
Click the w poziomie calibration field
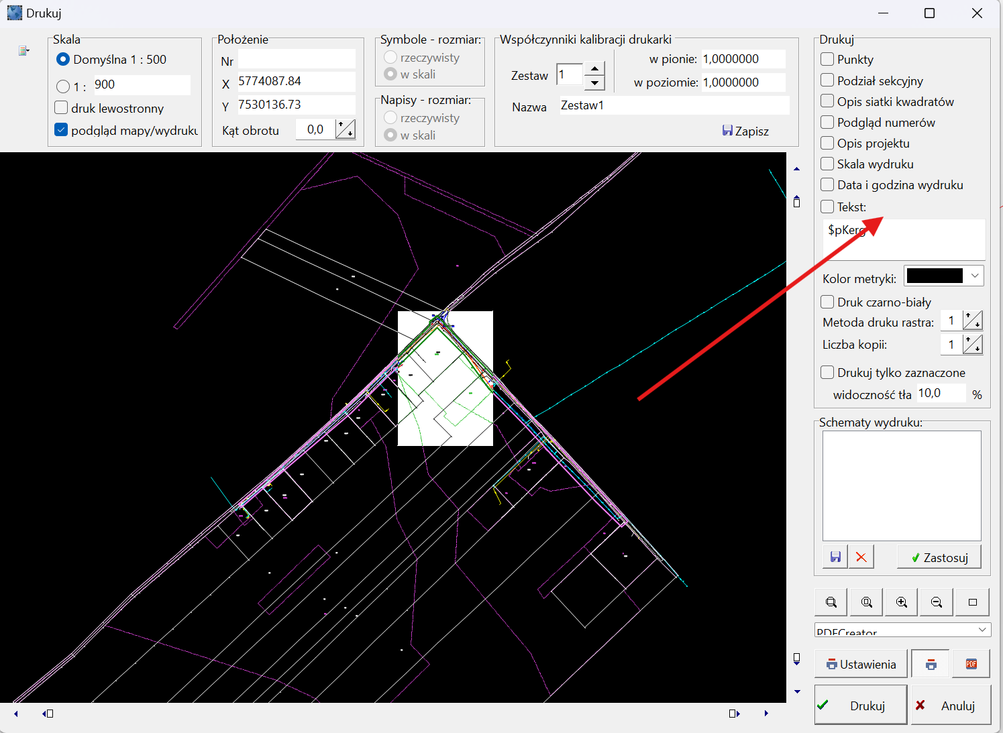[x=743, y=82]
